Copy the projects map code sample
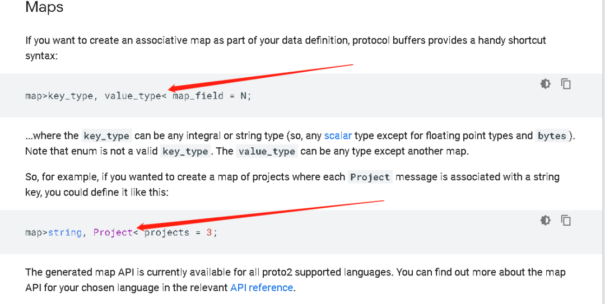 [566, 220]
